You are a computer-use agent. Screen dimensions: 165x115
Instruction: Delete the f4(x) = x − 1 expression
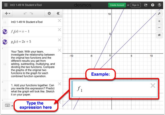59,30
